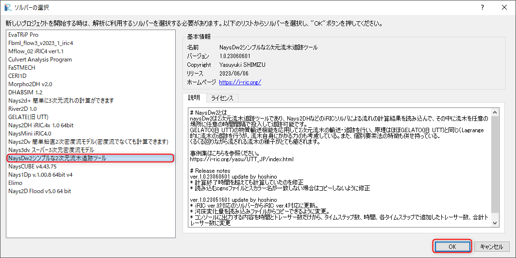Choose Morpho2DH v2.0
Image resolution: width=516 pixels, height=258 pixels.
pos(90,84)
